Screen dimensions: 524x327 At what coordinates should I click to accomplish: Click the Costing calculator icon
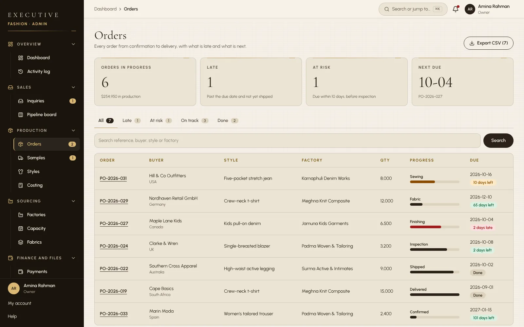pos(21,185)
